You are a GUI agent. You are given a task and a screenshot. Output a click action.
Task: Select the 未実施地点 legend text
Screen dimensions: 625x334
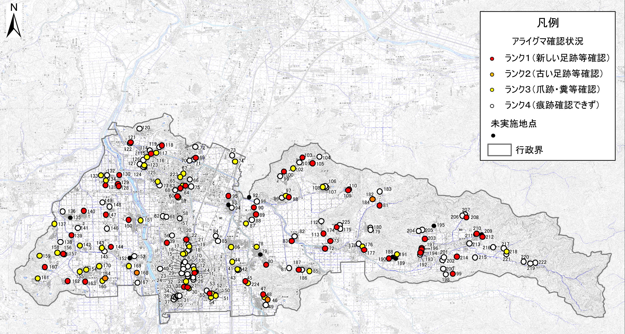(x=513, y=124)
